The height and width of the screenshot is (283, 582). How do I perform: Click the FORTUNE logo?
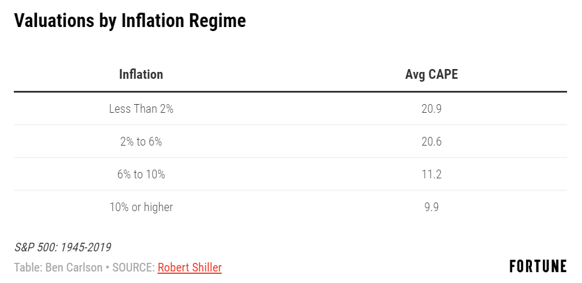click(x=538, y=266)
